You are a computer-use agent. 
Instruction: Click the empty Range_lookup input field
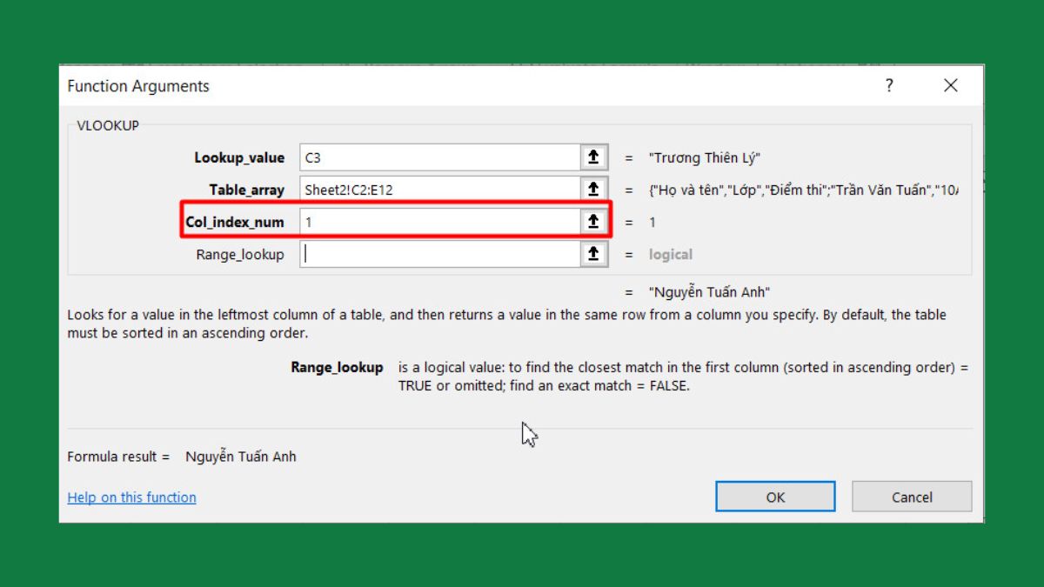[440, 254]
